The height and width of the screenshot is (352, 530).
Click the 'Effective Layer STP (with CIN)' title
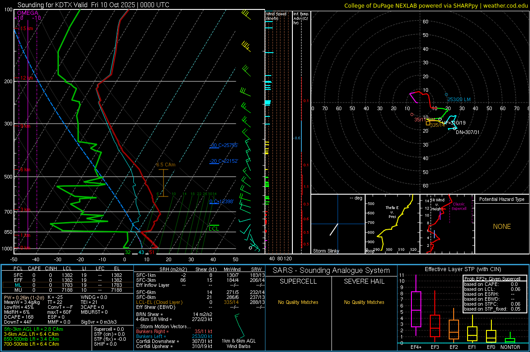click(463, 269)
